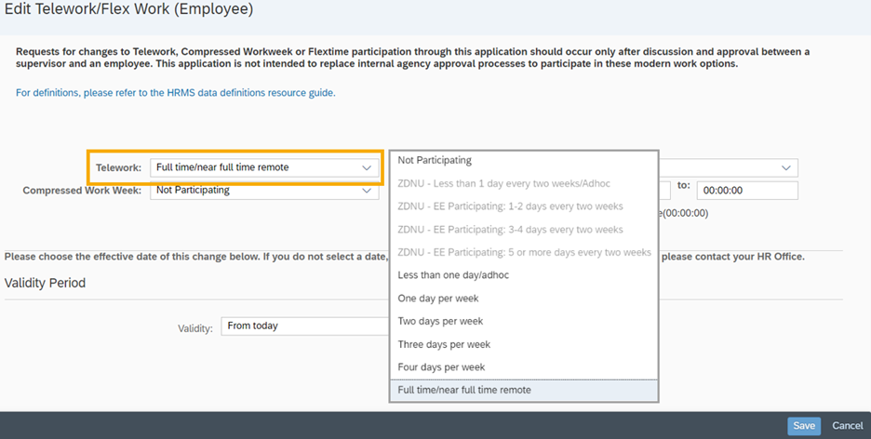Choose "Full time/near full time remote" item
Image resolution: width=871 pixels, height=439 pixels.
coord(464,390)
